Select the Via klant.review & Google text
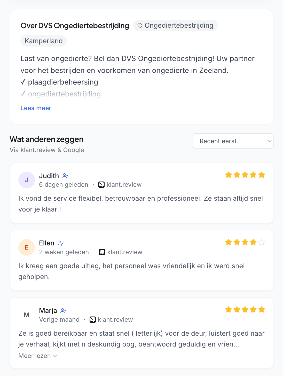 point(47,150)
